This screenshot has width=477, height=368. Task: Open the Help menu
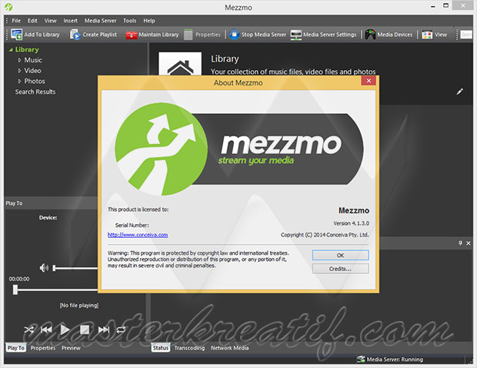149,21
